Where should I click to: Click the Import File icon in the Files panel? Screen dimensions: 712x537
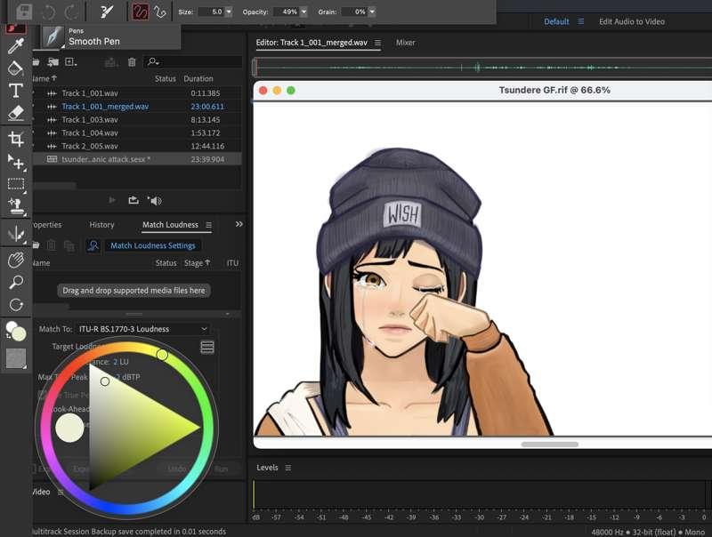pos(53,62)
